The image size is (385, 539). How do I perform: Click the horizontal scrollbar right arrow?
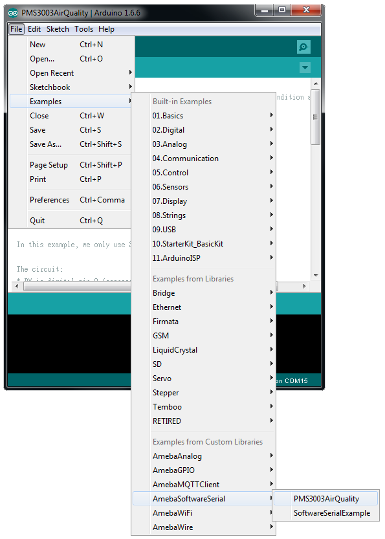(x=304, y=286)
